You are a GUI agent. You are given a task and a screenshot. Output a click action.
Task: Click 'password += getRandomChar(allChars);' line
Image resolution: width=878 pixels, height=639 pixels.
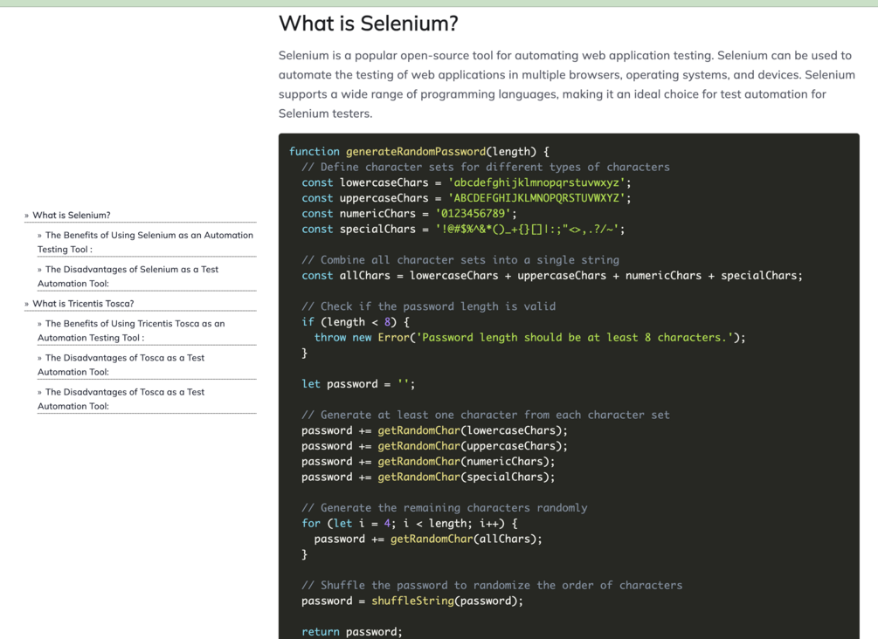point(428,539)
